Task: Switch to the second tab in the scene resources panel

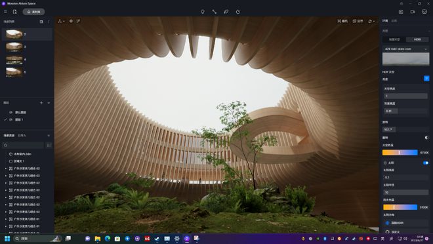Action: pos(22,136)
